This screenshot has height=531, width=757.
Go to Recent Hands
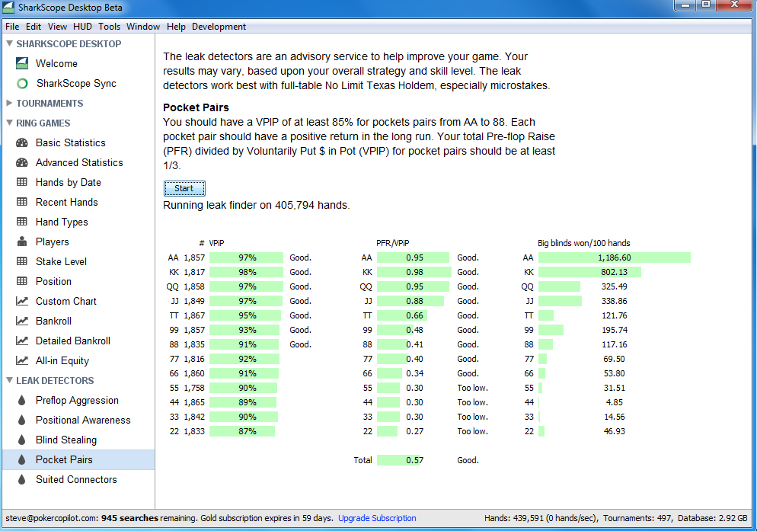click(66, 202)
